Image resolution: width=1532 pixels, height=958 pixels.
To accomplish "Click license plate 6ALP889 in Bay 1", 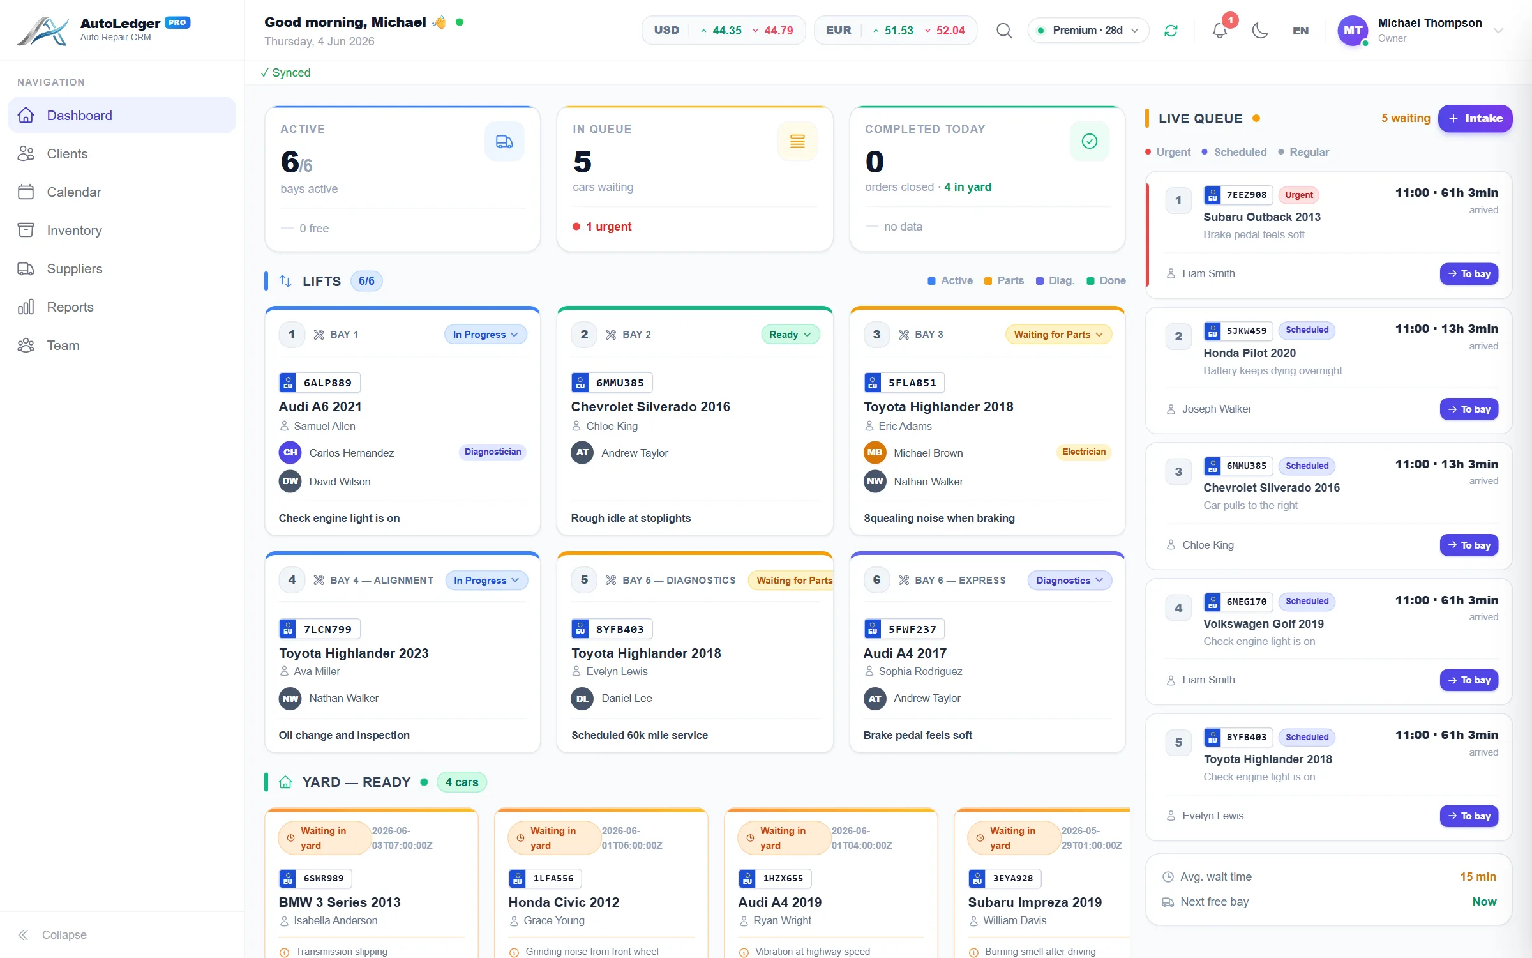I will click(320, 383).
